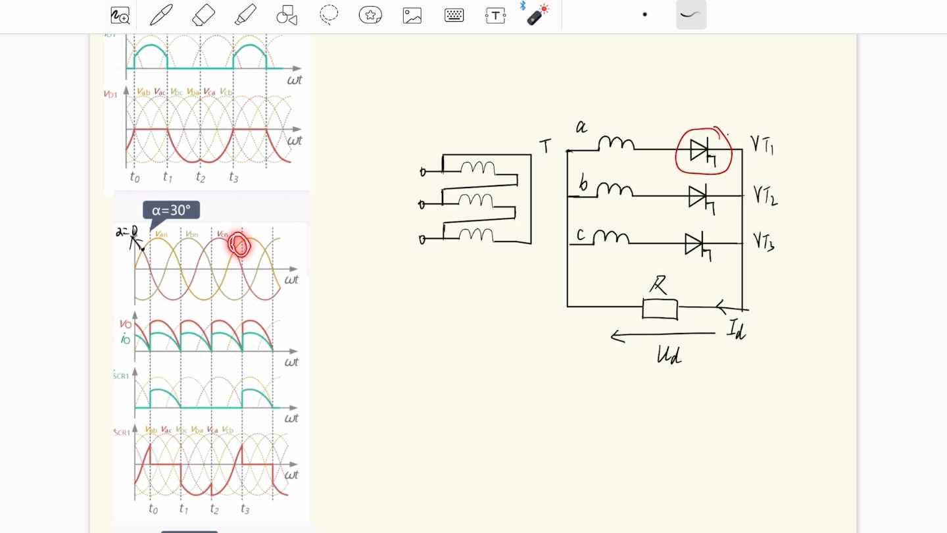Select the Lasso selection tool
The image size is (947, 533).
click(329, 15)
